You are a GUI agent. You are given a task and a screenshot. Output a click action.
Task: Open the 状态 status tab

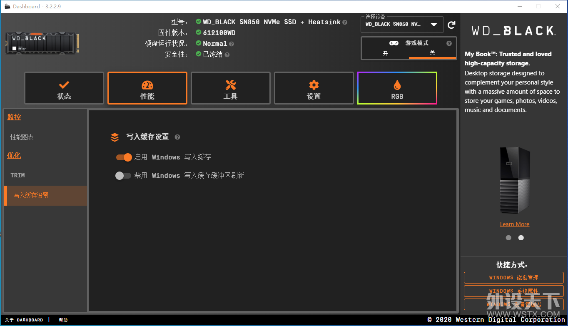(x=64, y=88)
